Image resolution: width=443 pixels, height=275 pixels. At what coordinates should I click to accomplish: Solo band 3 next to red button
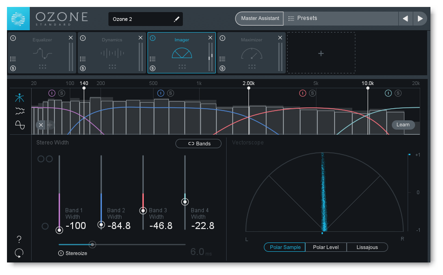click(x=312, y=93)
